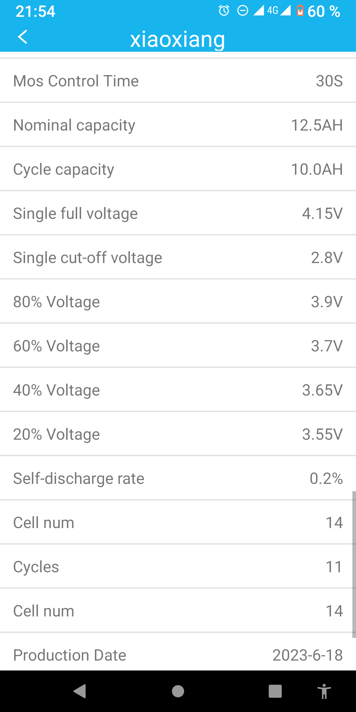Click the vertical scrollbar on right
Image resolution: width=356 pixels, height=712 pixels.
pos(354,564)
